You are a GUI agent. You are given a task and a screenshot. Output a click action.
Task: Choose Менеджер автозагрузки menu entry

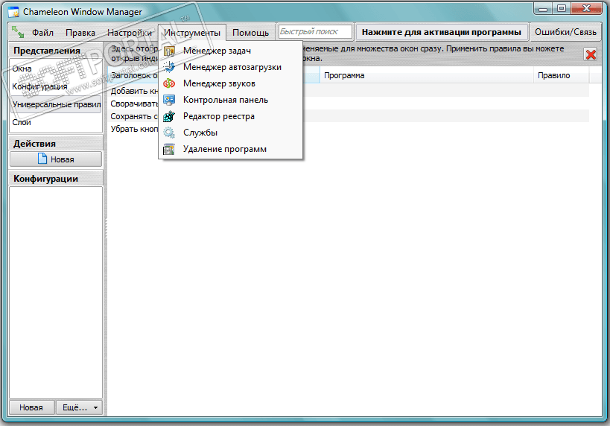pyautogui.click(x=231, y=67)
